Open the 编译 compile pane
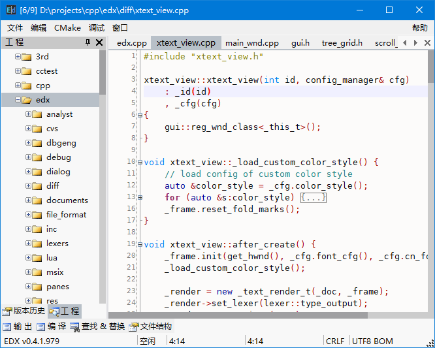 (52, 326)
